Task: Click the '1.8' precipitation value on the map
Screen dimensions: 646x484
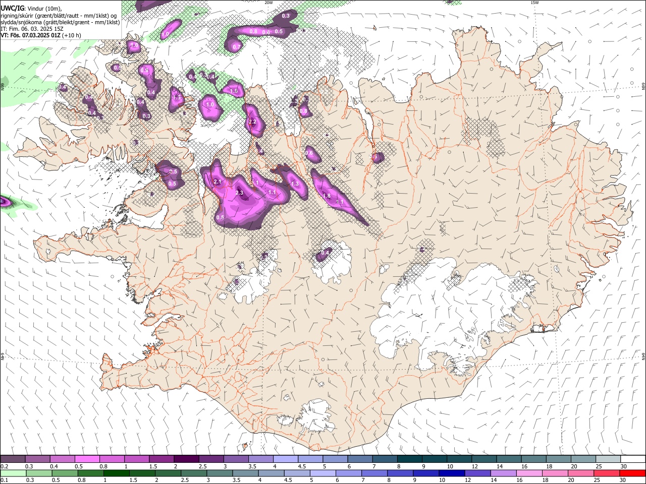Action: click(327, 196)
